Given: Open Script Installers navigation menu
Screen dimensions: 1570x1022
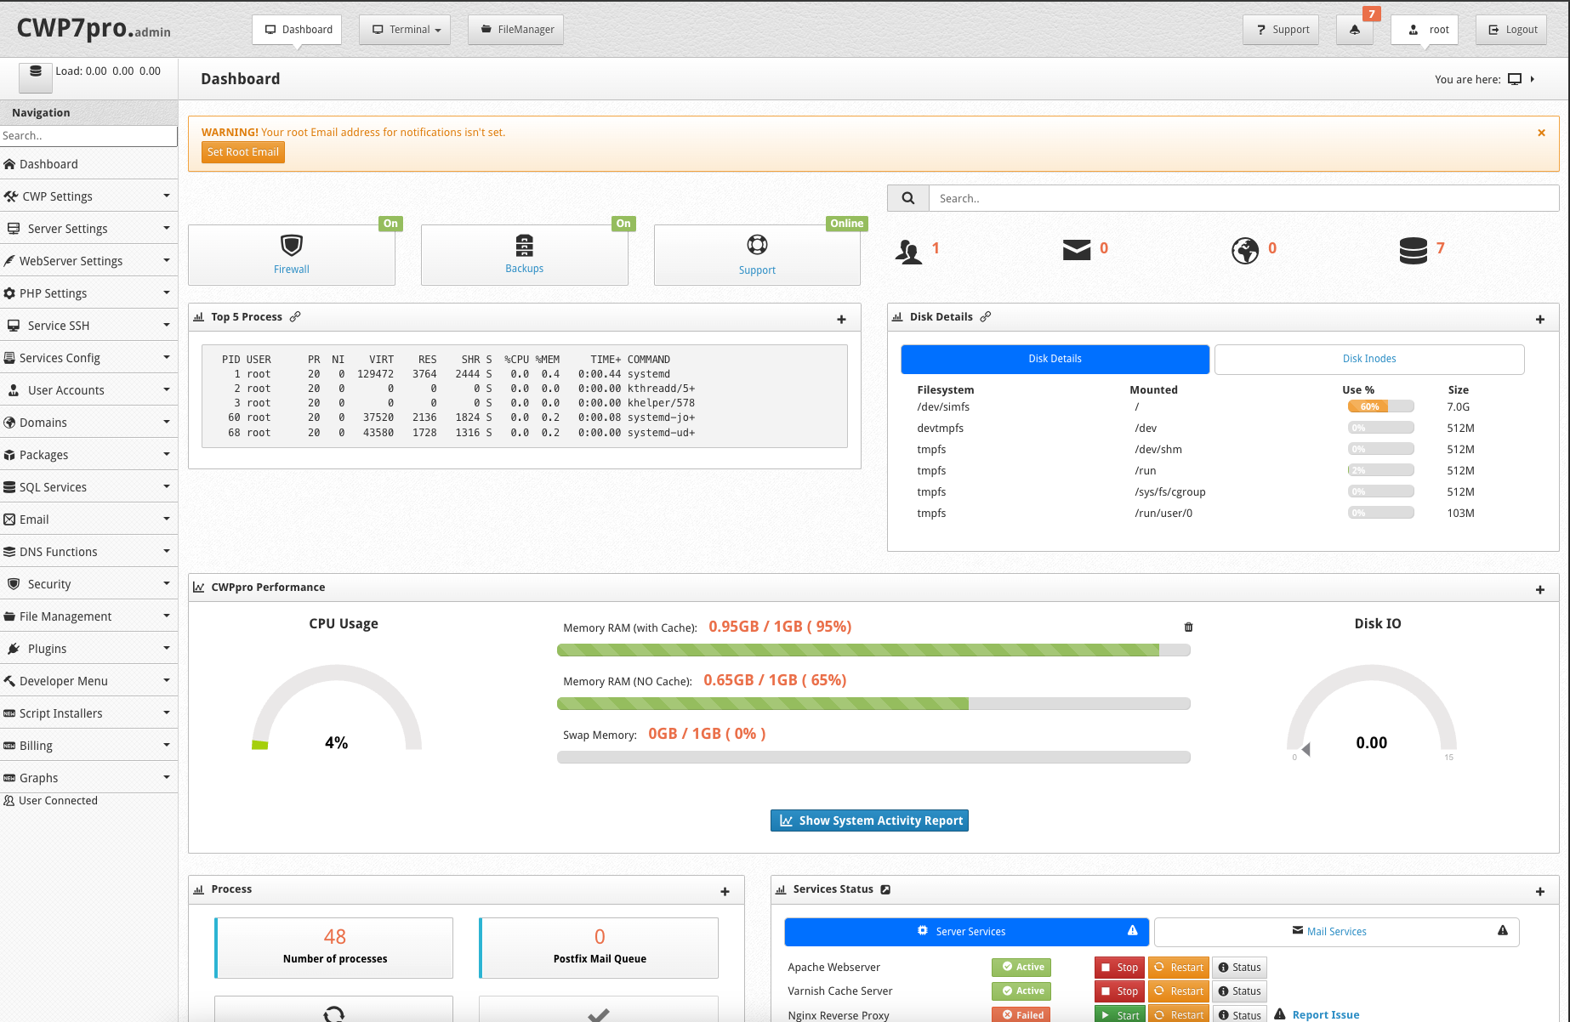Looking at the screenshot, I should [x=88, y=713].
